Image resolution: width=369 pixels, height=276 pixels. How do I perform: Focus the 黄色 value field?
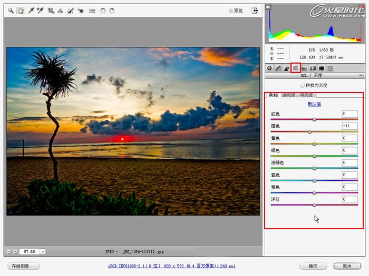point(349,138)
